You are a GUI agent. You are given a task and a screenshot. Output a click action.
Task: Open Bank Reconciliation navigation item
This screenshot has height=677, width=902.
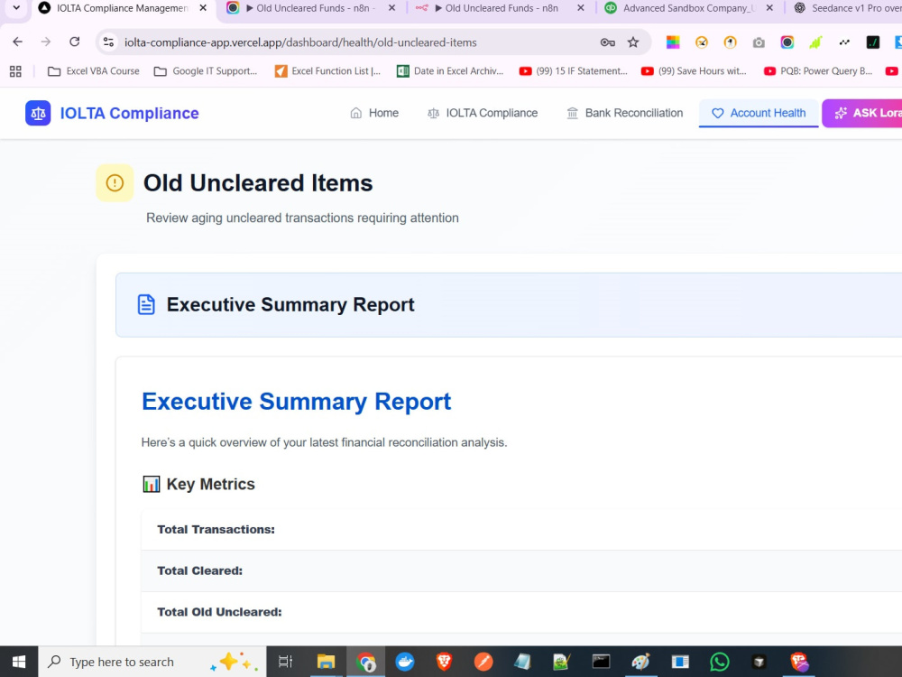click(625, 113)
